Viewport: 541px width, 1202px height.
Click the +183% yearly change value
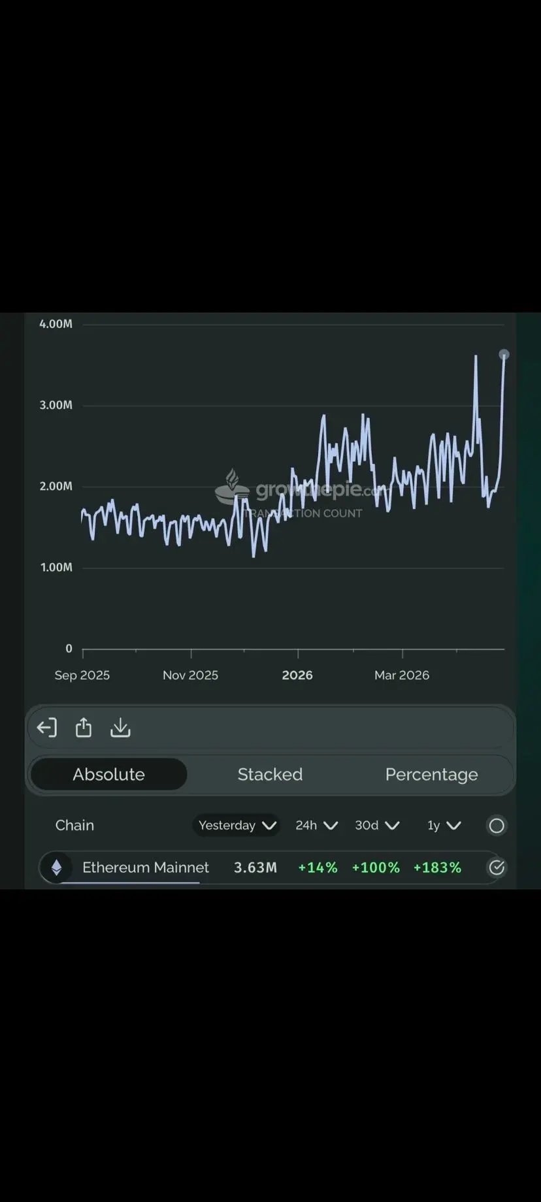(x=437, y=868)
